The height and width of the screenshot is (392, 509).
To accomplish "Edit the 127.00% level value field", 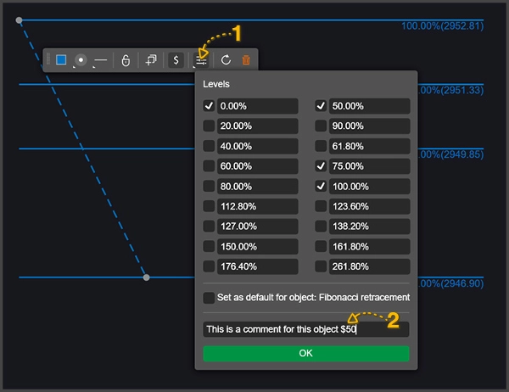I will tap(258, 226).
